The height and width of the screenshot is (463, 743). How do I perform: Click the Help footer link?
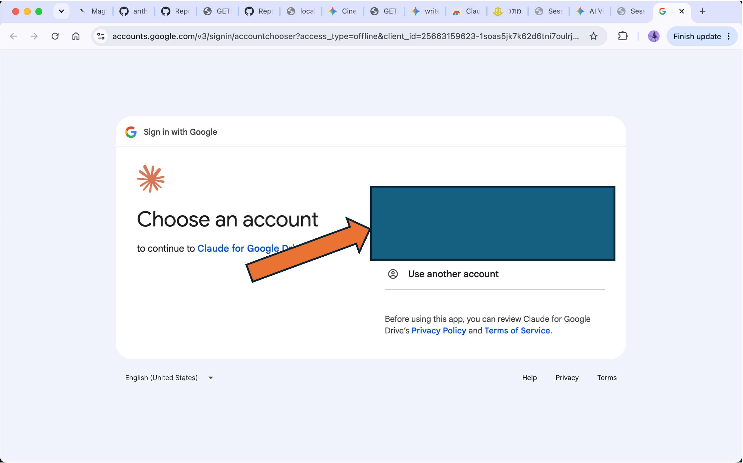[529, 378]
